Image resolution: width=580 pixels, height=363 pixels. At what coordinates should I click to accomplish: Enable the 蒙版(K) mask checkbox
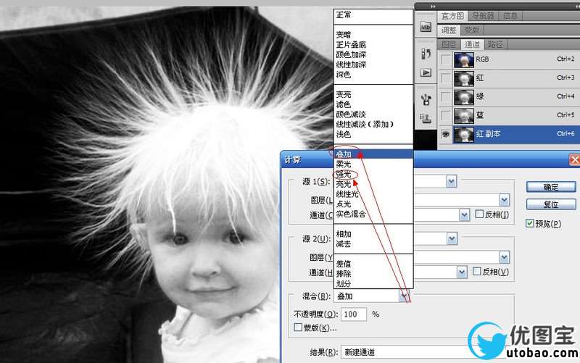tap(298, 327)
